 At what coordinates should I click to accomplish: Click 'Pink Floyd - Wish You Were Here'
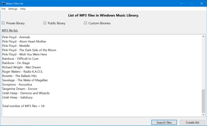click(x=24, y=54)
